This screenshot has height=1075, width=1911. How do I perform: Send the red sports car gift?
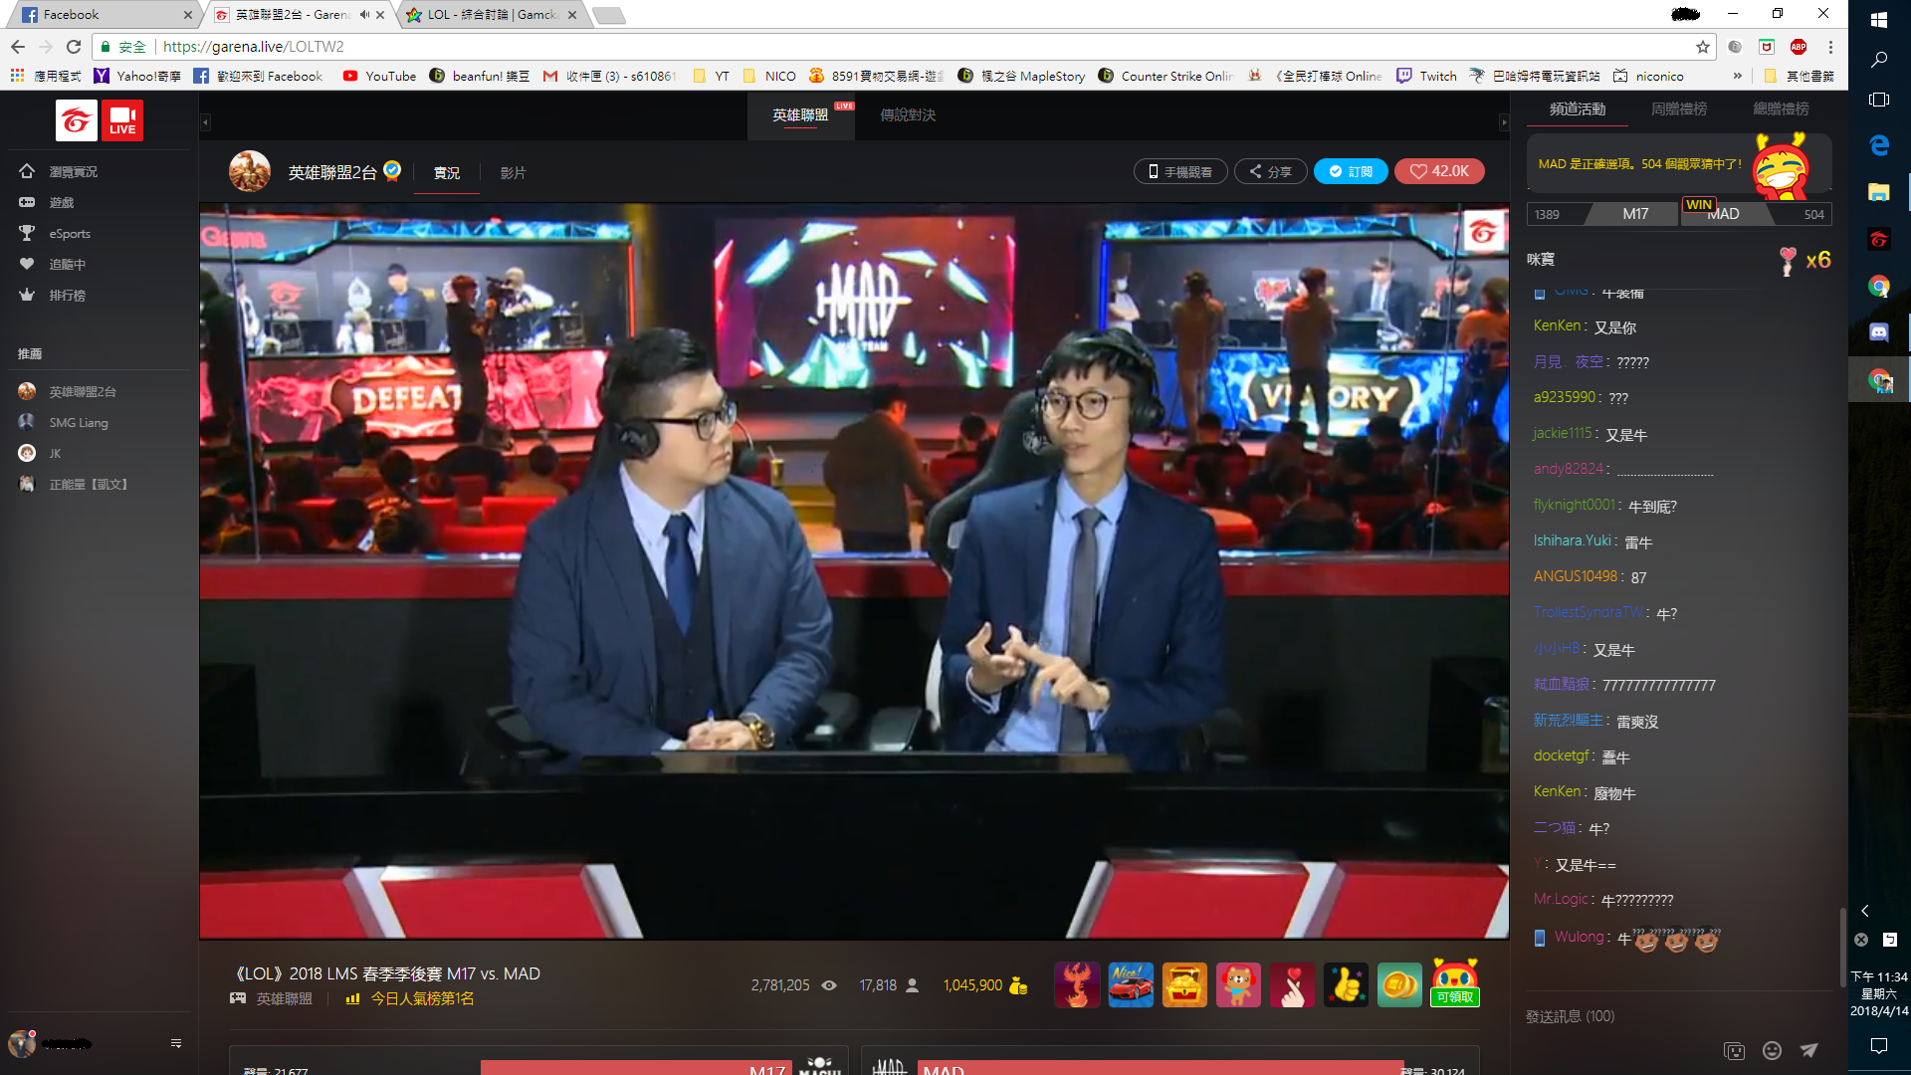click(1131, 984)
